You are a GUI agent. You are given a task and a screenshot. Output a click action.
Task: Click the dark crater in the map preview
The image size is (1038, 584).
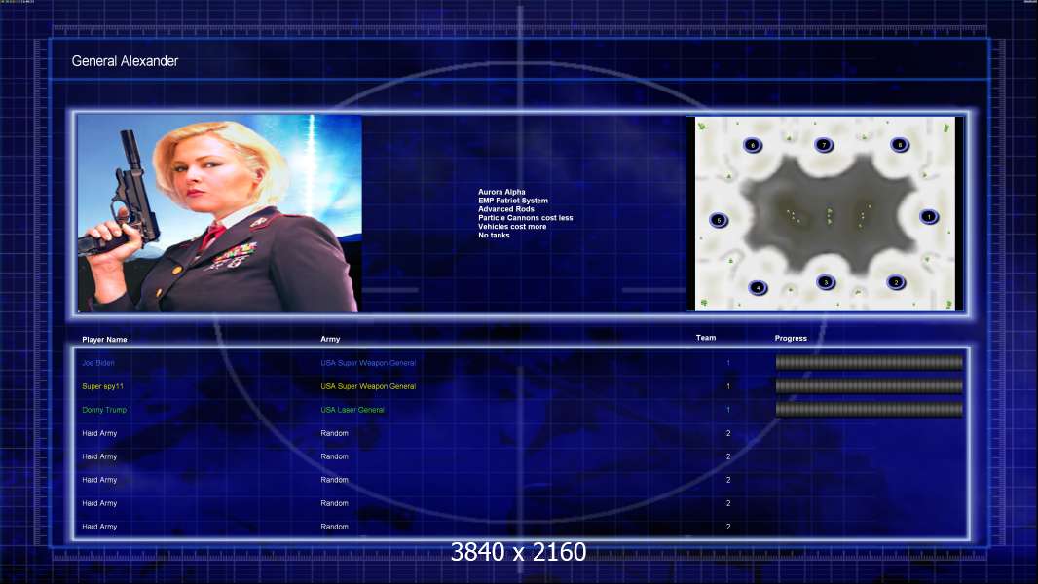[x=828, y=215]
